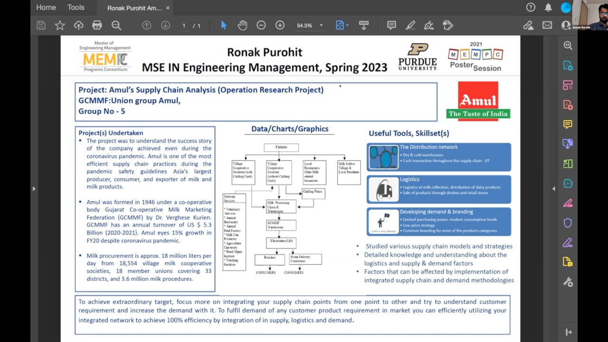Open search from the right sidebar

pos(568,45)
